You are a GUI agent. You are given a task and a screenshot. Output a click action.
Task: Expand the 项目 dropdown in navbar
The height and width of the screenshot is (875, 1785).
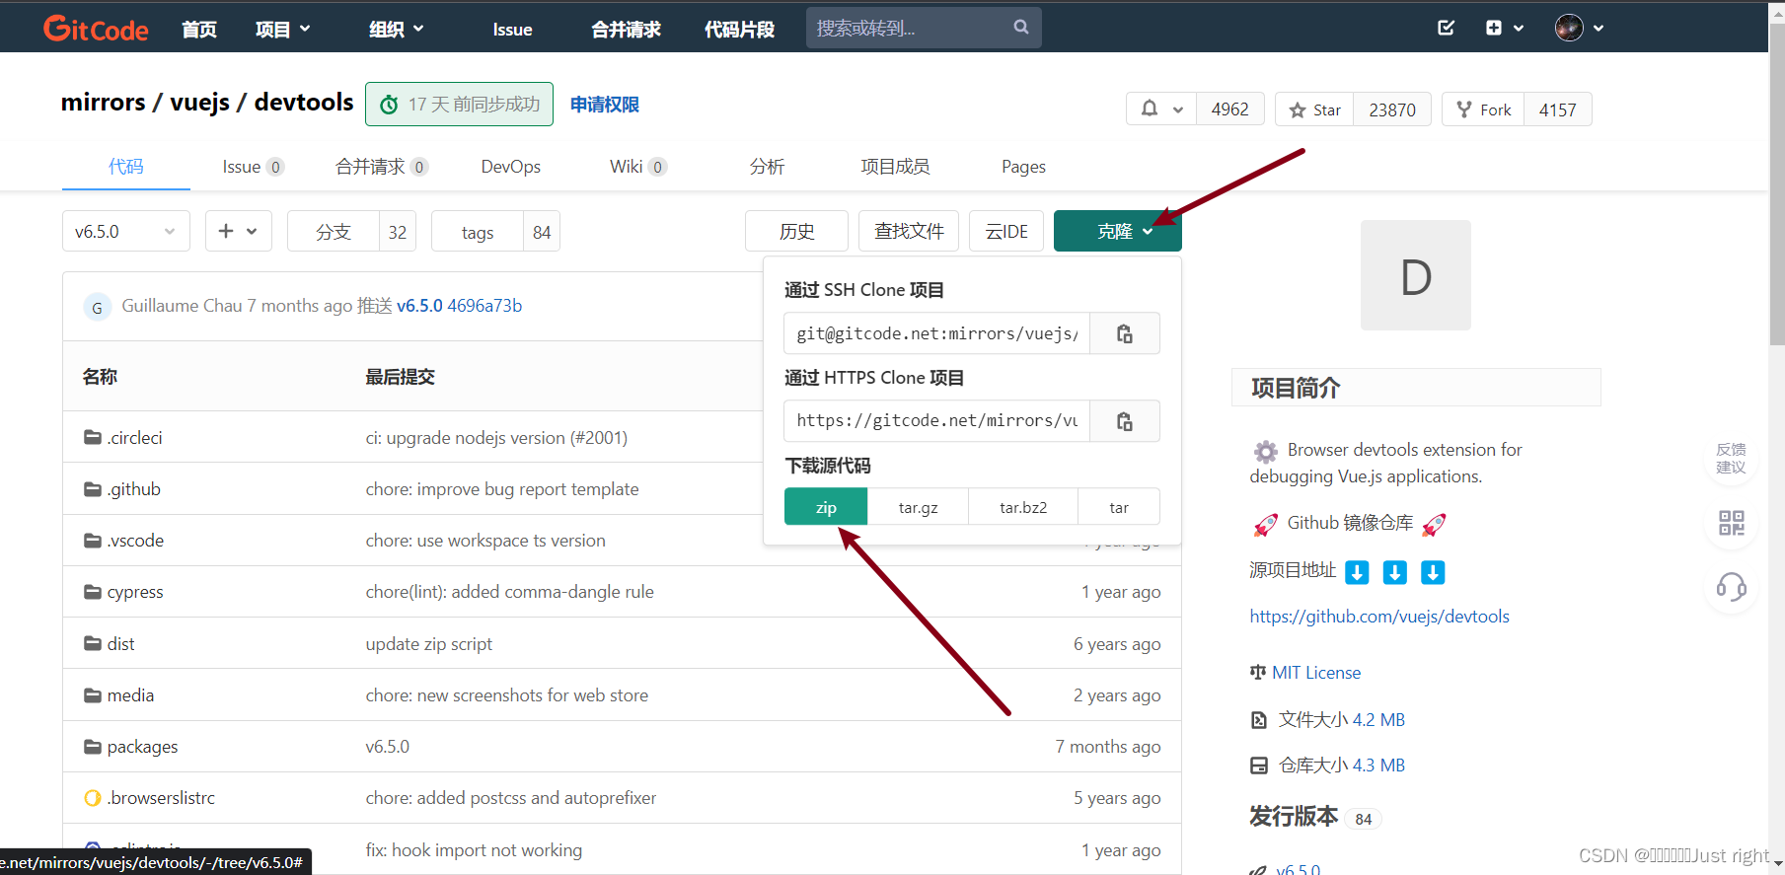(283, 29)
